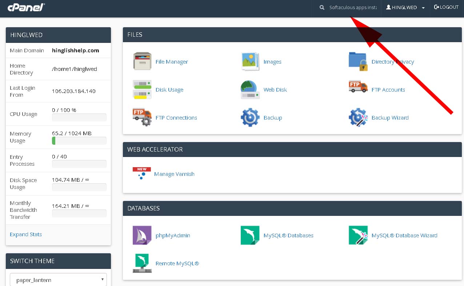Open the File Manager icon
Image resolution: width=464 pixels, height=286 pixels.
click(142, 61)
